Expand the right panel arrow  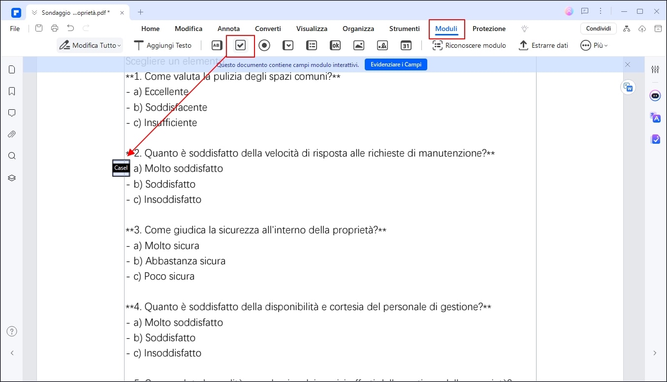click(655, 353)
